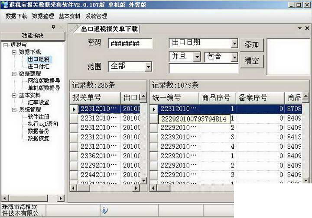This screenshot has width=312, height=218.
Task: Click the tree panel's scroll right arrow
Action: (x=61, y=198)
